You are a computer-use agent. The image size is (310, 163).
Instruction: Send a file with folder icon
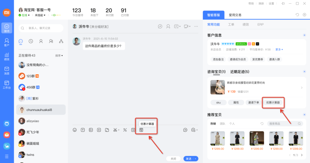pyautogui.click(x=107, y=130)
